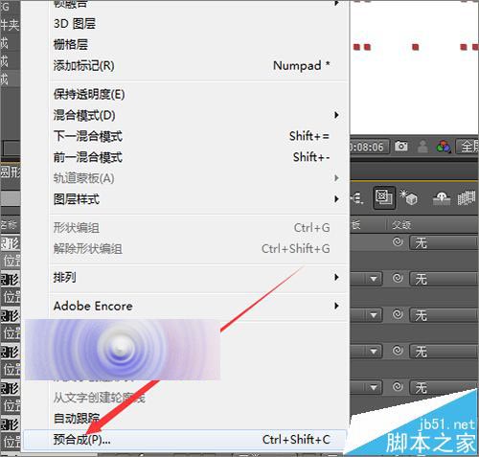Open the topmost layer's 无 parent dropdown
This screenshot has height=457, width=479.
[x=444, y=242]
